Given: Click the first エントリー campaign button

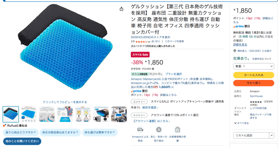Looking at the screenshot, I should pos(139,102).
